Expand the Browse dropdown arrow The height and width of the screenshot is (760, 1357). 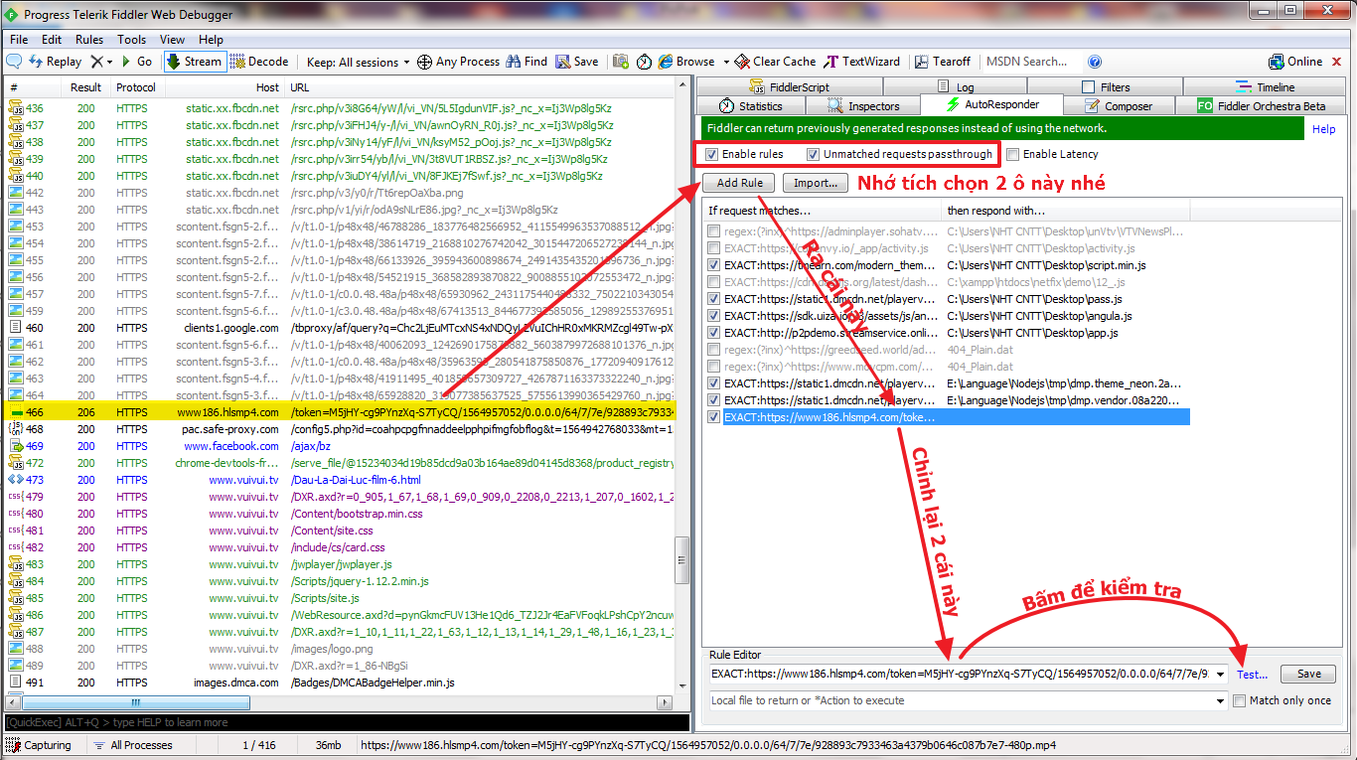click(x=726, y=62)
